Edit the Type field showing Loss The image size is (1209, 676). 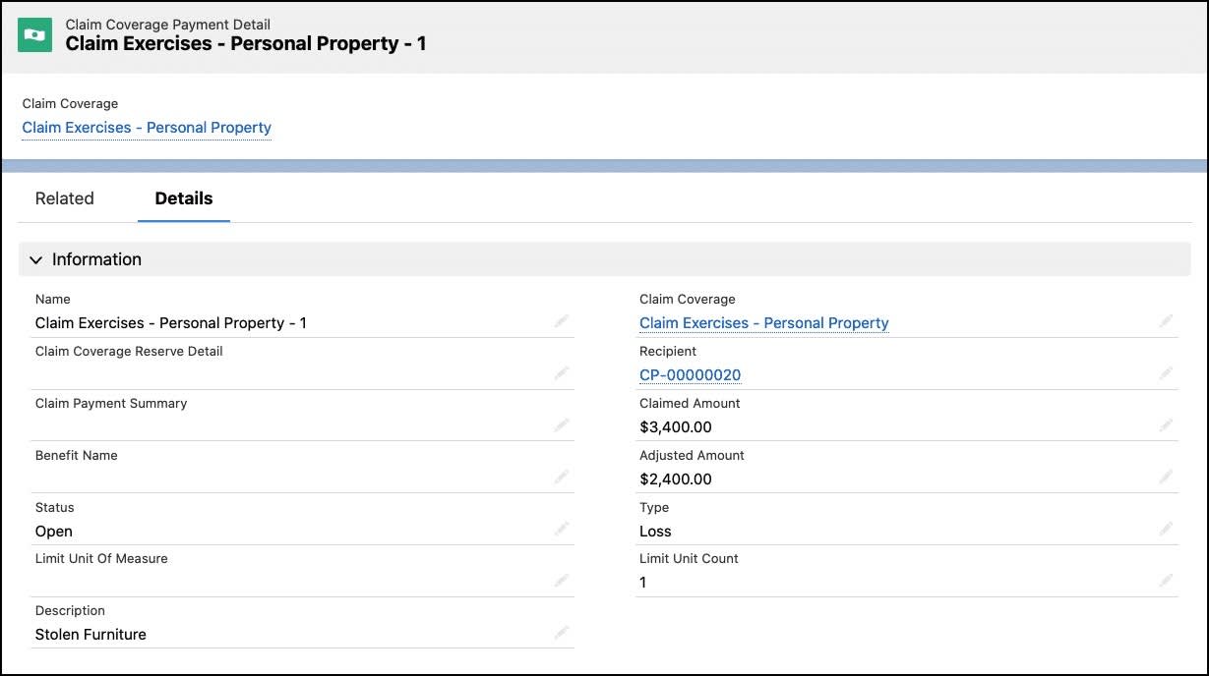click(1166, 529)
